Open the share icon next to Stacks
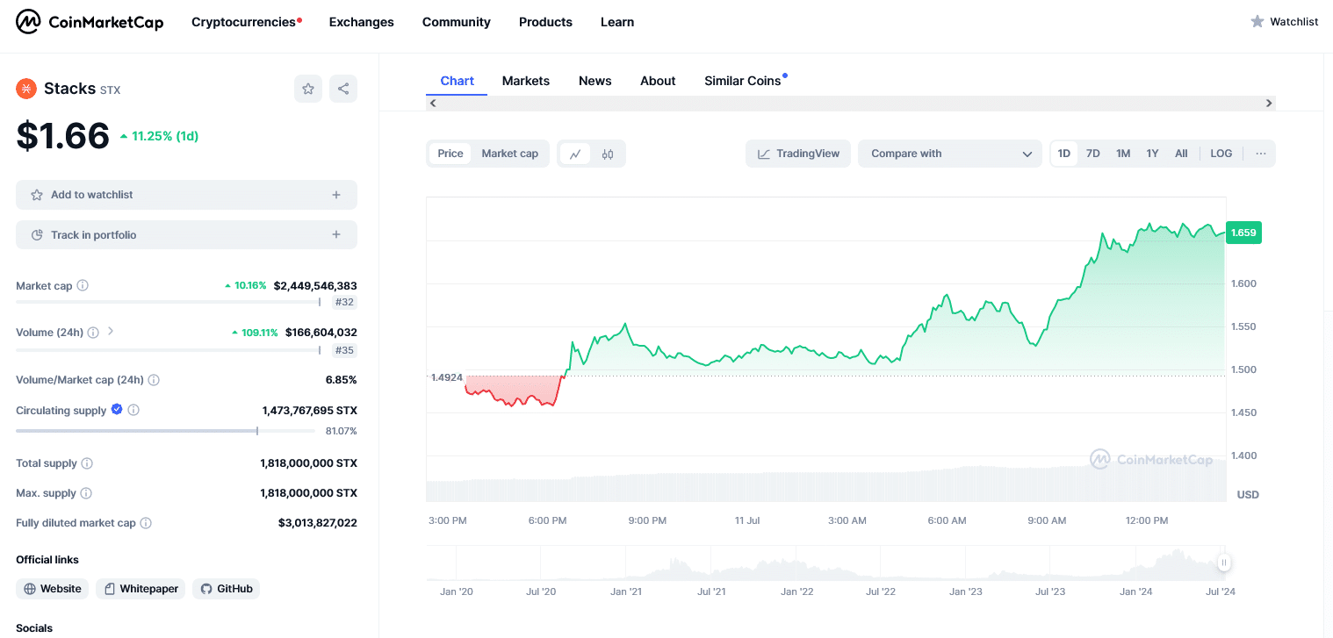The width and height of the screenshot is (1333, 638). click(343, 89)
